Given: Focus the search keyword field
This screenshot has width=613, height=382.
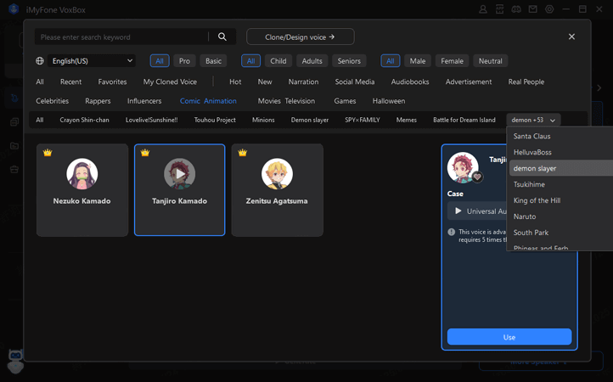Looking at the screenshot, I should tap(122, 37).
